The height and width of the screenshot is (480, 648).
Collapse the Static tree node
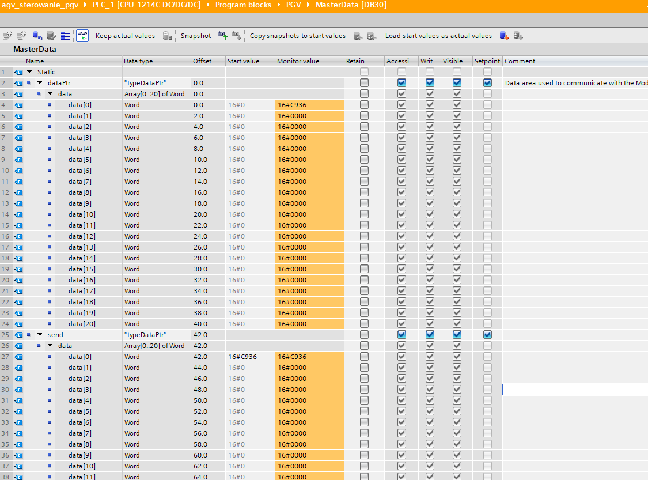(30, 72)
